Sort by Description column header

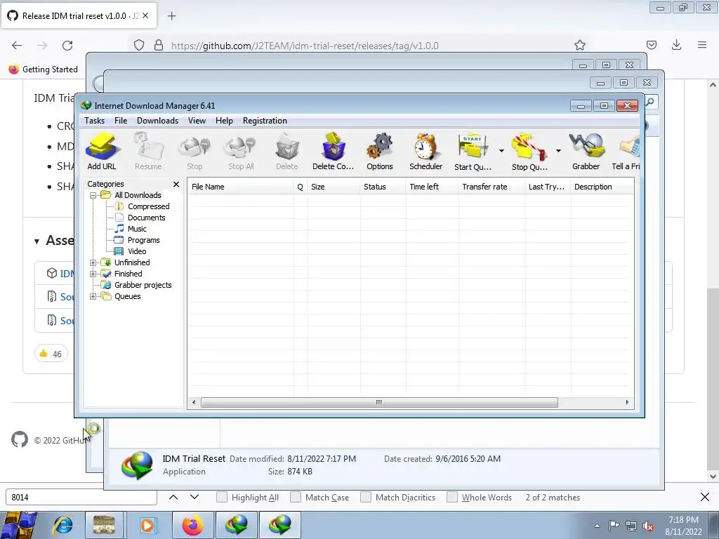tap(602, 187)
